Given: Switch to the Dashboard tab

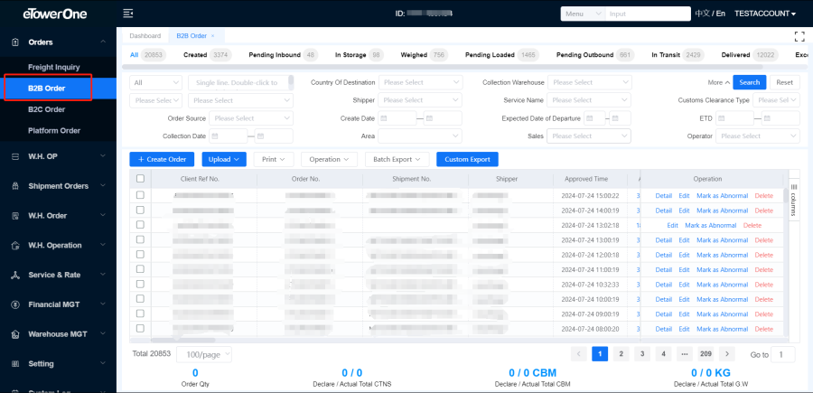Looking at the screenshot, I should (x=145, y=36).
